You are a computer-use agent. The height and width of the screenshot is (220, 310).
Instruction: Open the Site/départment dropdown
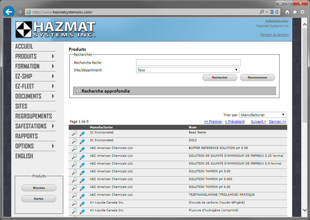[x=188, y=70]
